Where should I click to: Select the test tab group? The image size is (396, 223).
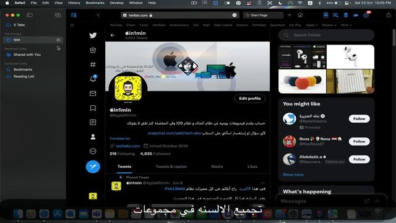[33, 40]
